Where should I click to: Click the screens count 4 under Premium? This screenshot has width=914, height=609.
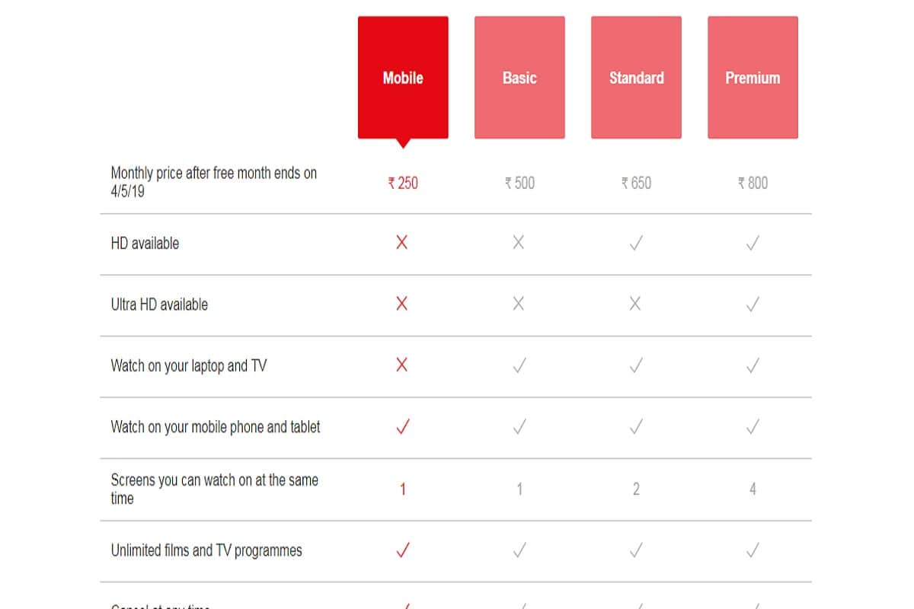tap(753, 488)
